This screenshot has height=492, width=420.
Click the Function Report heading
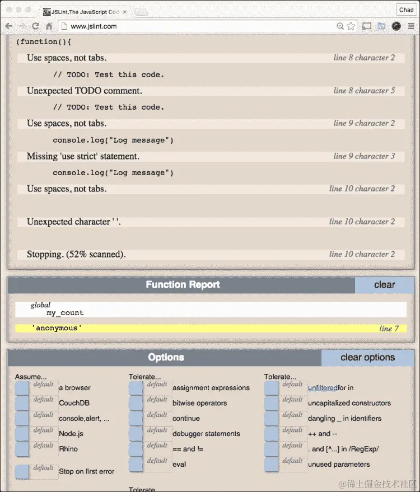point(183,284)
